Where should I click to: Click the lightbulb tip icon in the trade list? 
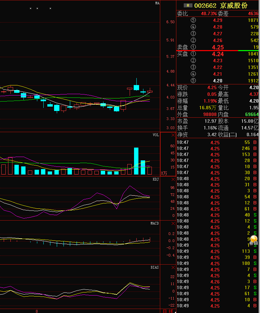254,240
